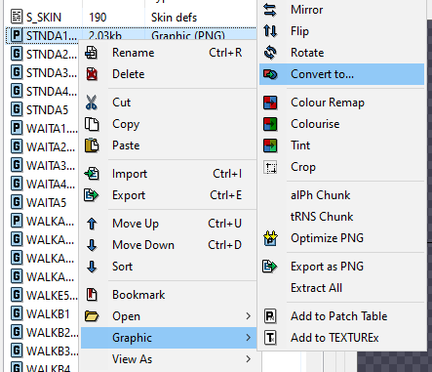Select the WALKB1 entry row
Screen dimensions: 432x372
coord(42,314)
